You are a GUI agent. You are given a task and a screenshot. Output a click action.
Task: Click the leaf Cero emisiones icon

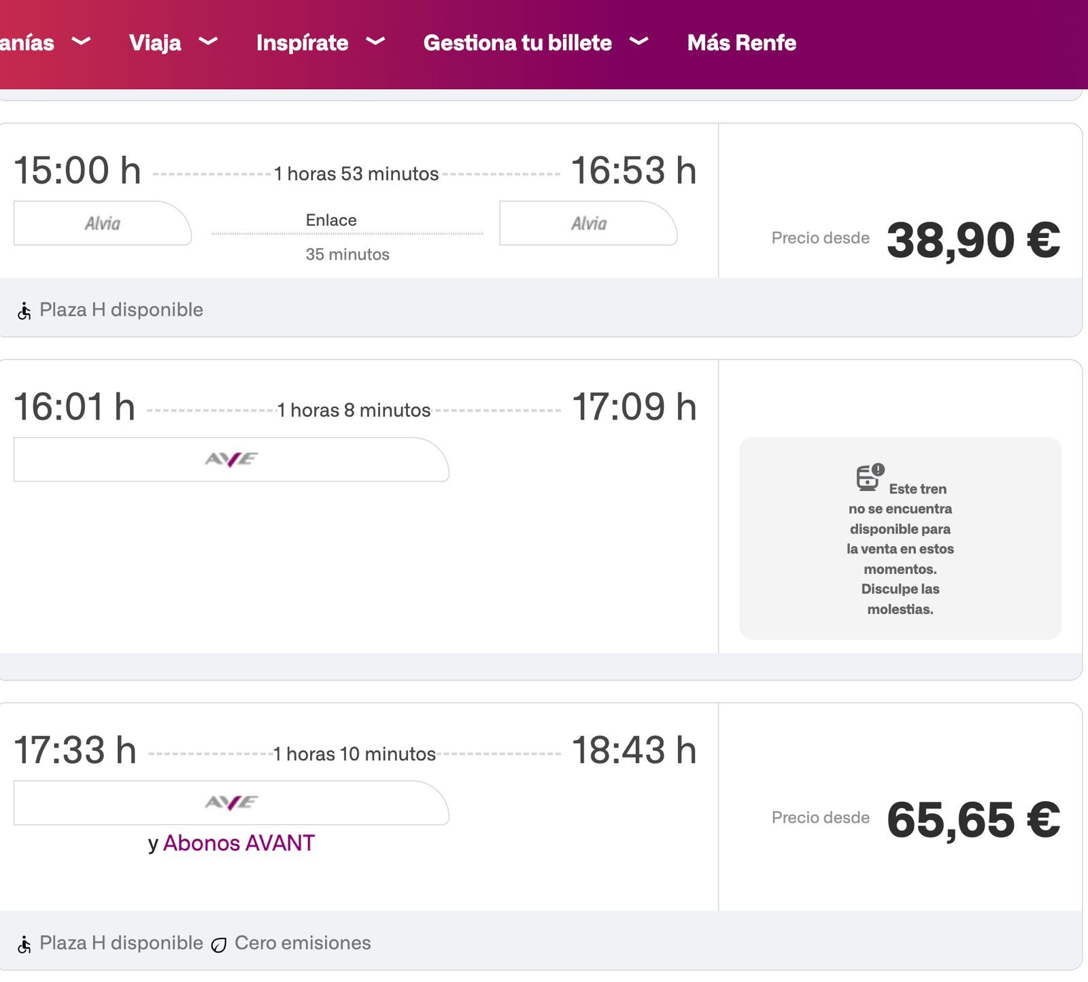(218, 945)
